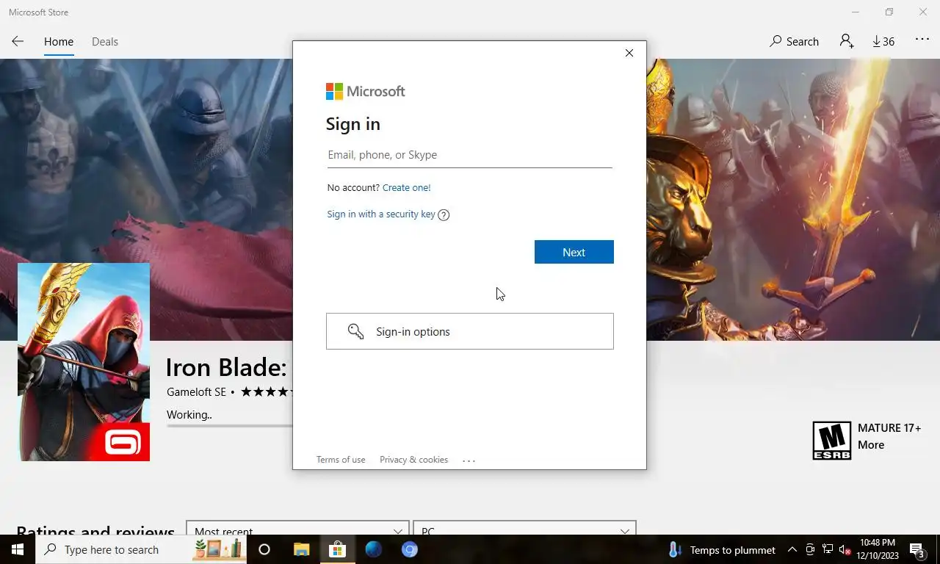The image size is (940, 564).
Task: Open Sign-in options
Action: pyautogui.click(x=470, y=331)
